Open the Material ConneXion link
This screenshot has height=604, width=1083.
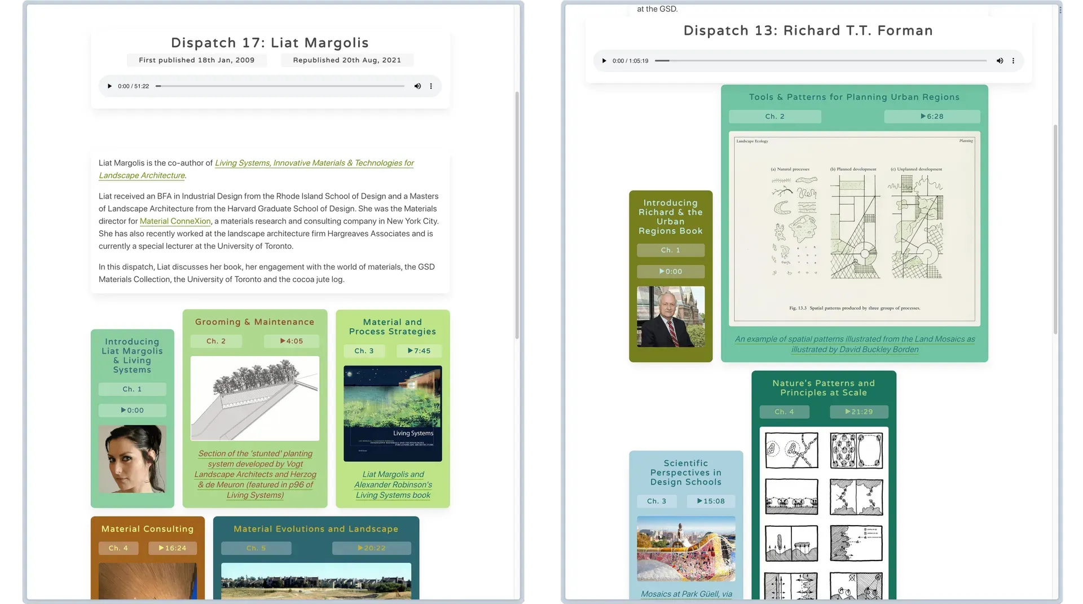(x=175, y=222)
